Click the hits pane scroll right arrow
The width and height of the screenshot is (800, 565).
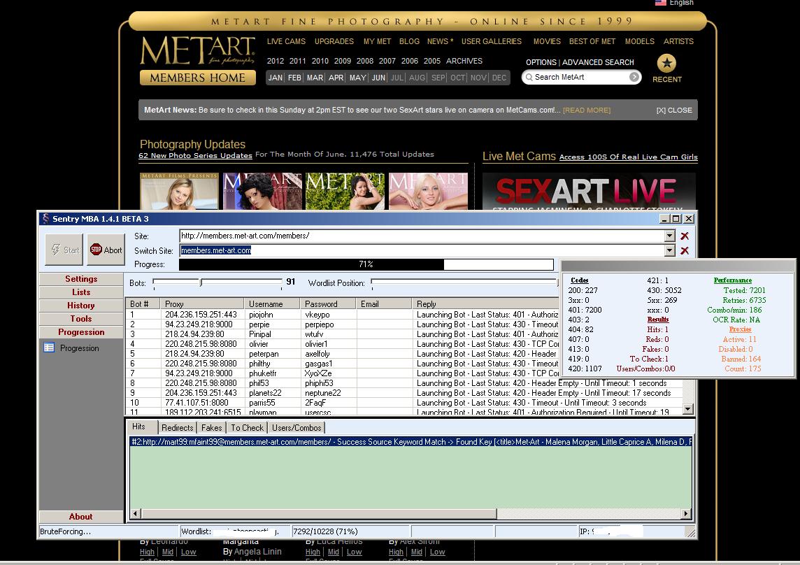(x=686, y=513)
